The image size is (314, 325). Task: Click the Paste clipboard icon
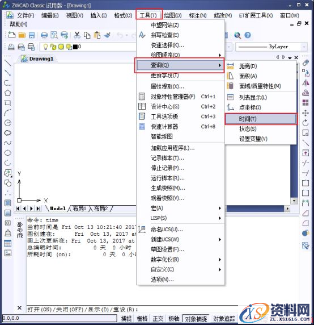click(97, 35)
